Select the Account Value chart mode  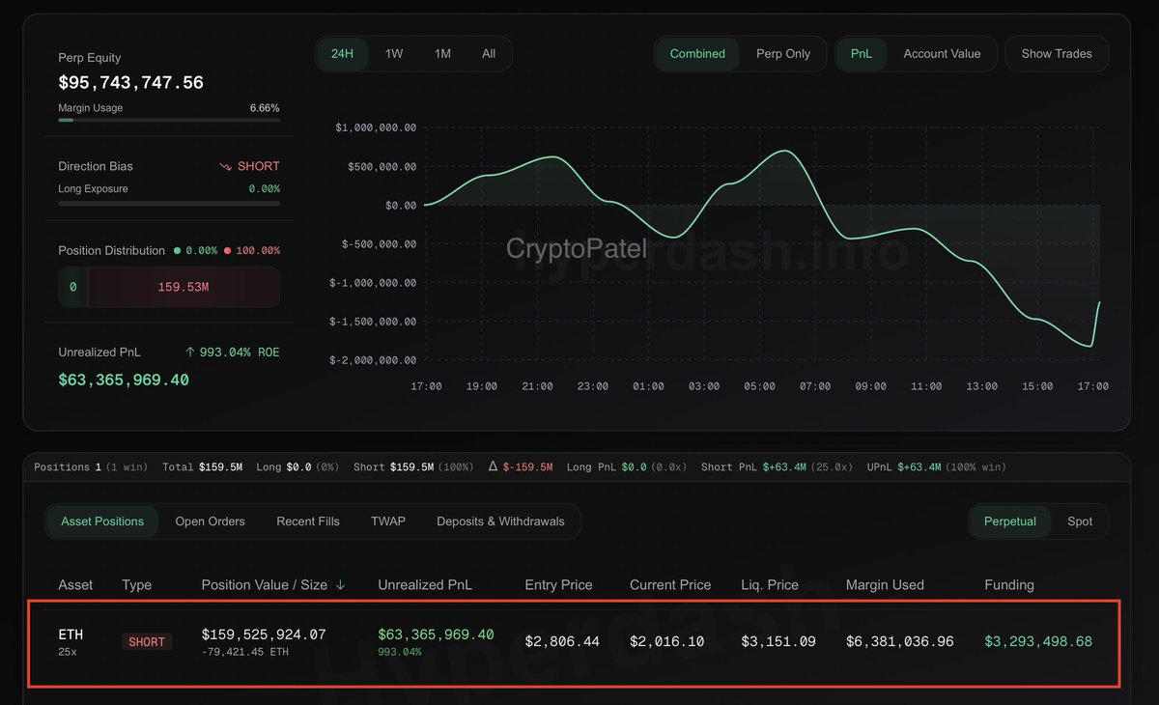point(942,53)
